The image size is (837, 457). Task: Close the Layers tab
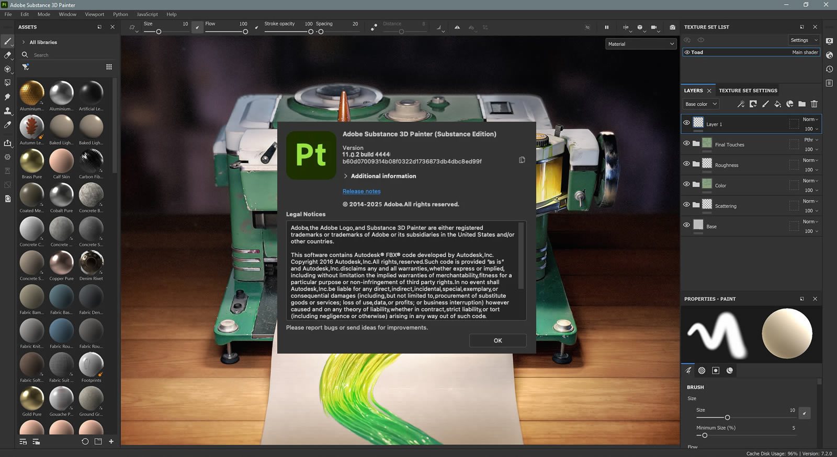click(709, 91)
